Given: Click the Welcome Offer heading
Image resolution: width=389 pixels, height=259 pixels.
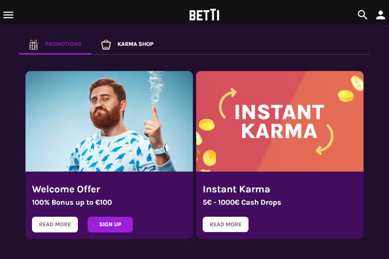Looking at the screenshot, I should pyautogui.click(x=66, y=189).
